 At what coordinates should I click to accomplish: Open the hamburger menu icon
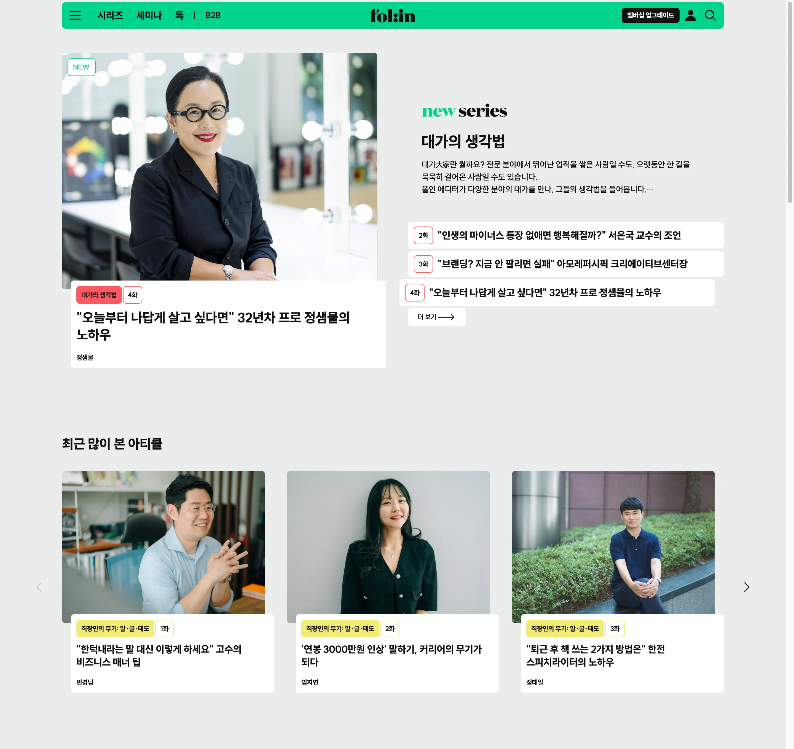click(x=75, y=16)
